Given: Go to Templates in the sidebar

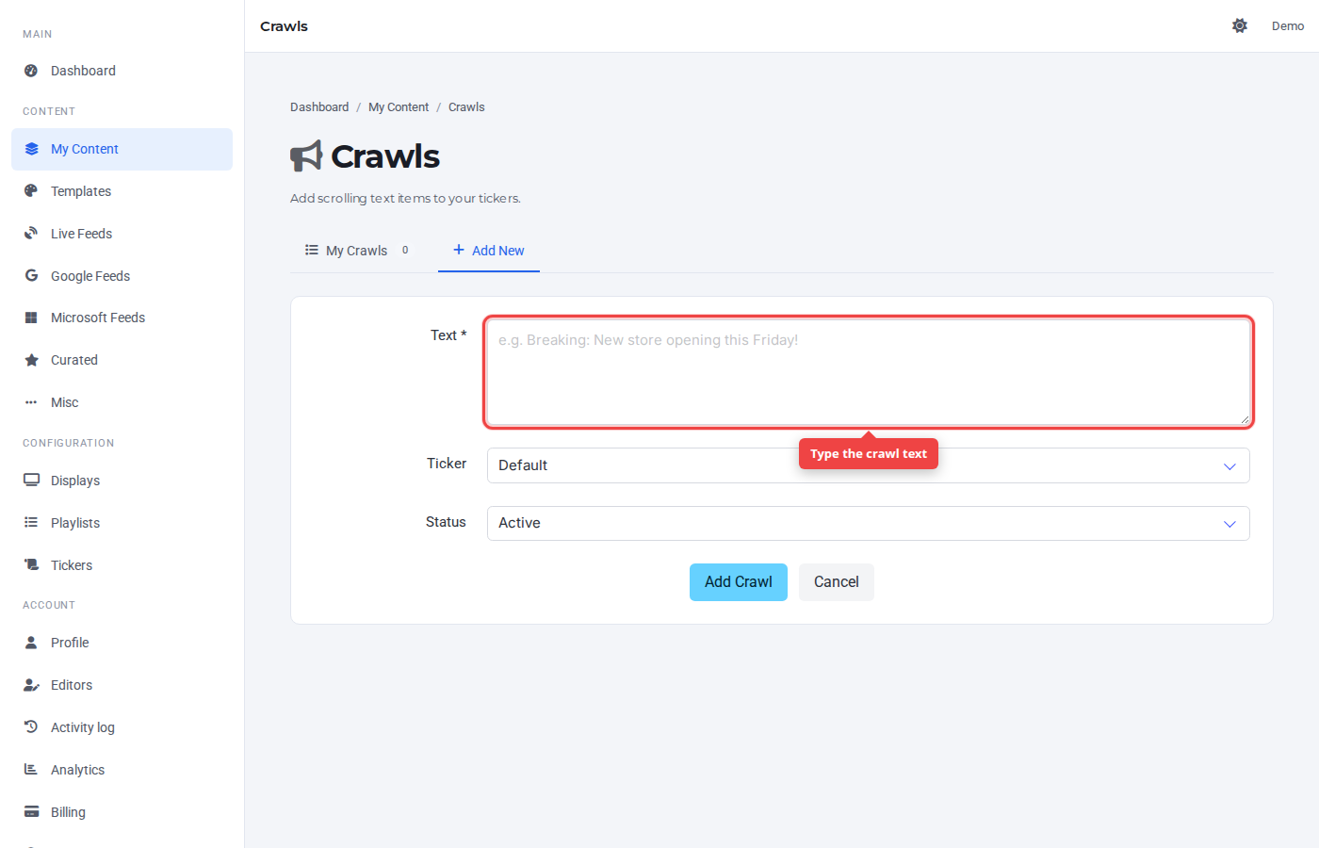Looking at the screenshot, I should point(122,191).
